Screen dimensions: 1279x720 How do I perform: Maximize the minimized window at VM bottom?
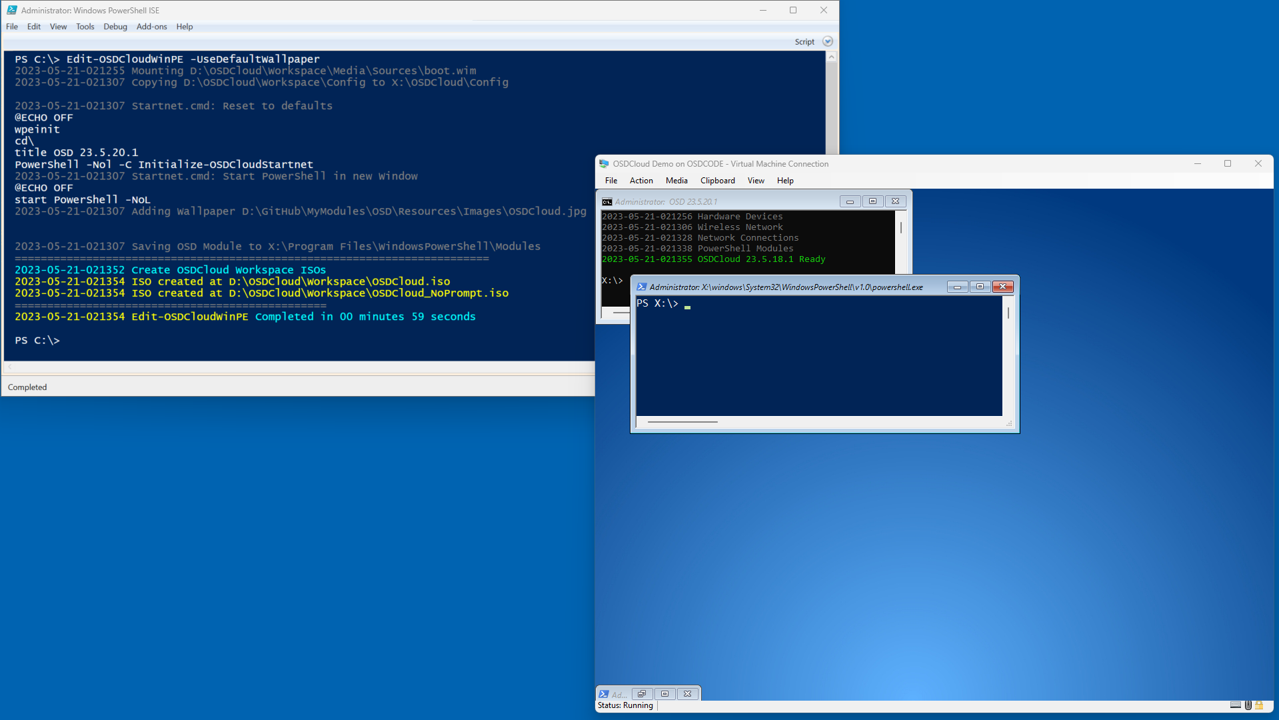pyautogui.click(x=664, y=694)
